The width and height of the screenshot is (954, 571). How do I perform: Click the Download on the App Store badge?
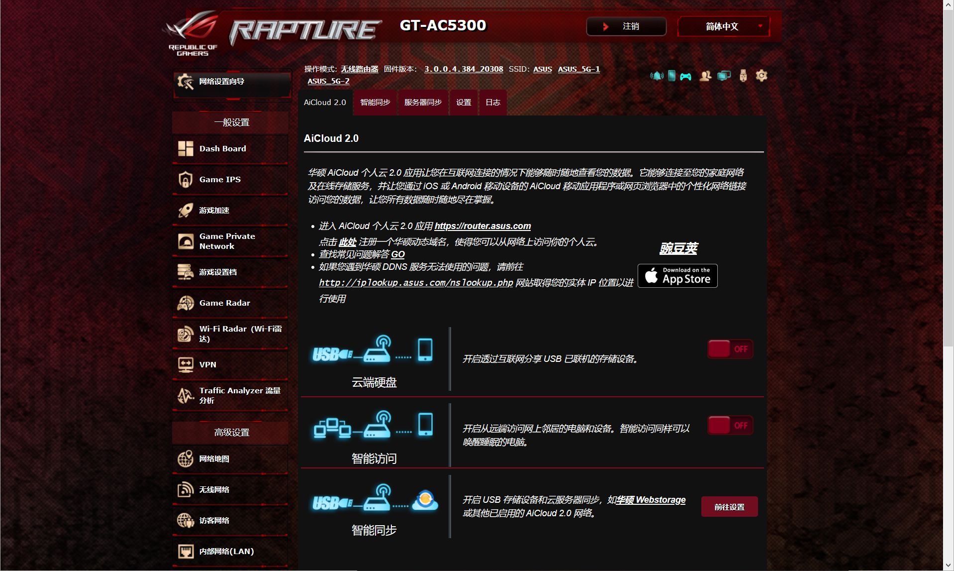pyautogui.click(x=677, y=276)
